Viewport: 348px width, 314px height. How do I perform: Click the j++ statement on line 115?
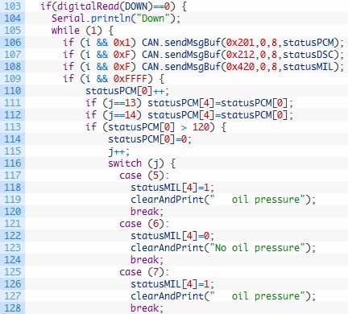tap(118, 151)
